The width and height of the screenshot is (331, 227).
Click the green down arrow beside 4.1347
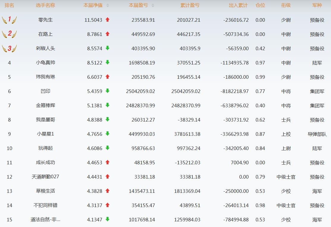tap(108, 219)
